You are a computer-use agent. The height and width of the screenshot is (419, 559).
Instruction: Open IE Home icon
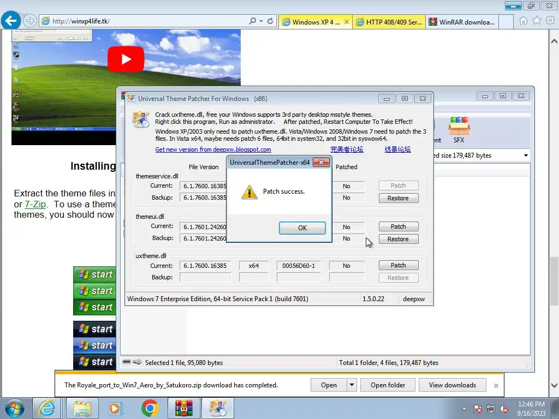524,21
